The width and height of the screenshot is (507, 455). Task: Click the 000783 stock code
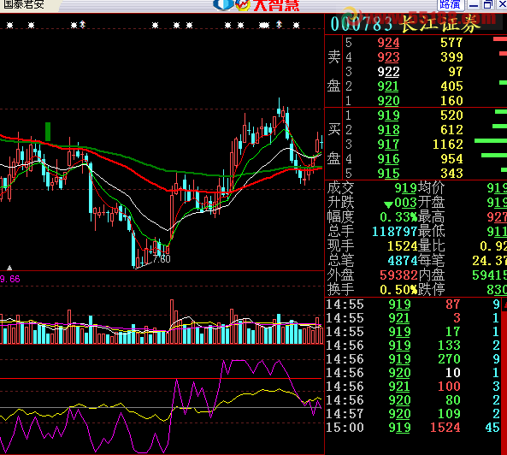[362, 24]
